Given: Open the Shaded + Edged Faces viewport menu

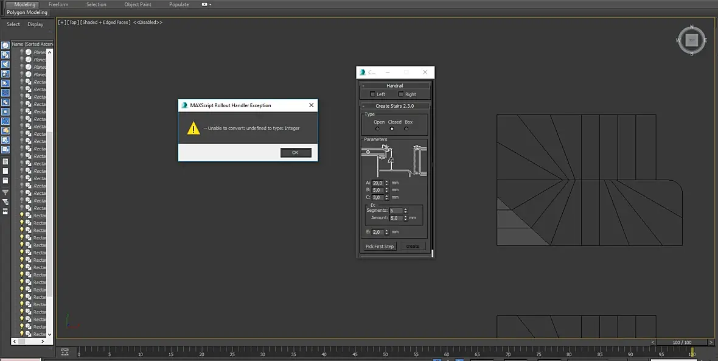Looking at the screenshot, I should 105,23.
